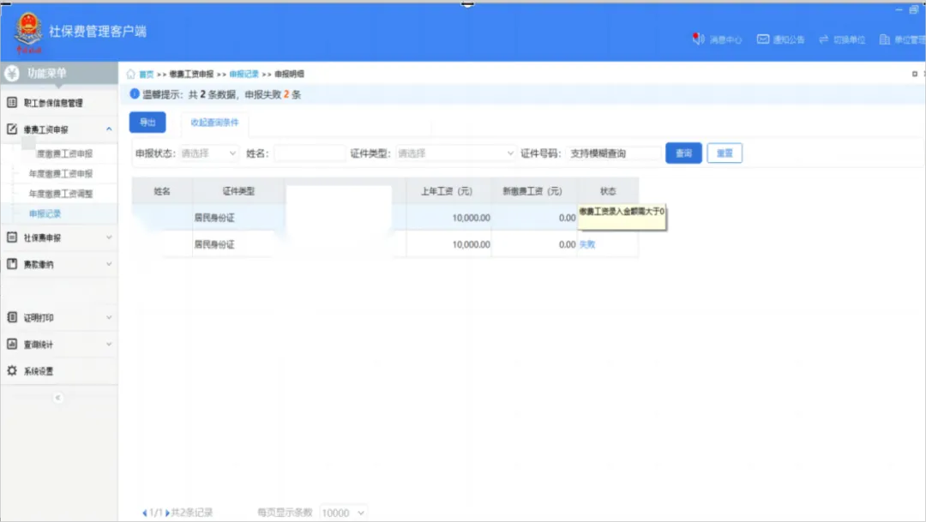Image resolution: width=926 pixels, height=522 pixels.
Task: Click the 切换单位 swap arrows icon
Action: 824,39
